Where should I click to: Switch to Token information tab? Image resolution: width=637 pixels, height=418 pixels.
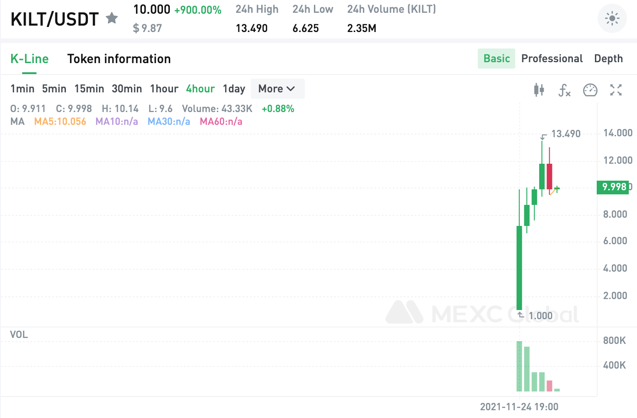(119, 59)
